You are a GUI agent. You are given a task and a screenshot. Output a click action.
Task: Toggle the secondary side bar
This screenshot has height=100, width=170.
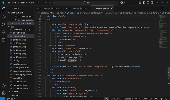pos(152,3)
